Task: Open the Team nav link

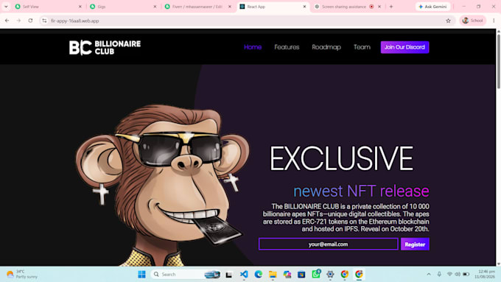Action: pos(362,47)
